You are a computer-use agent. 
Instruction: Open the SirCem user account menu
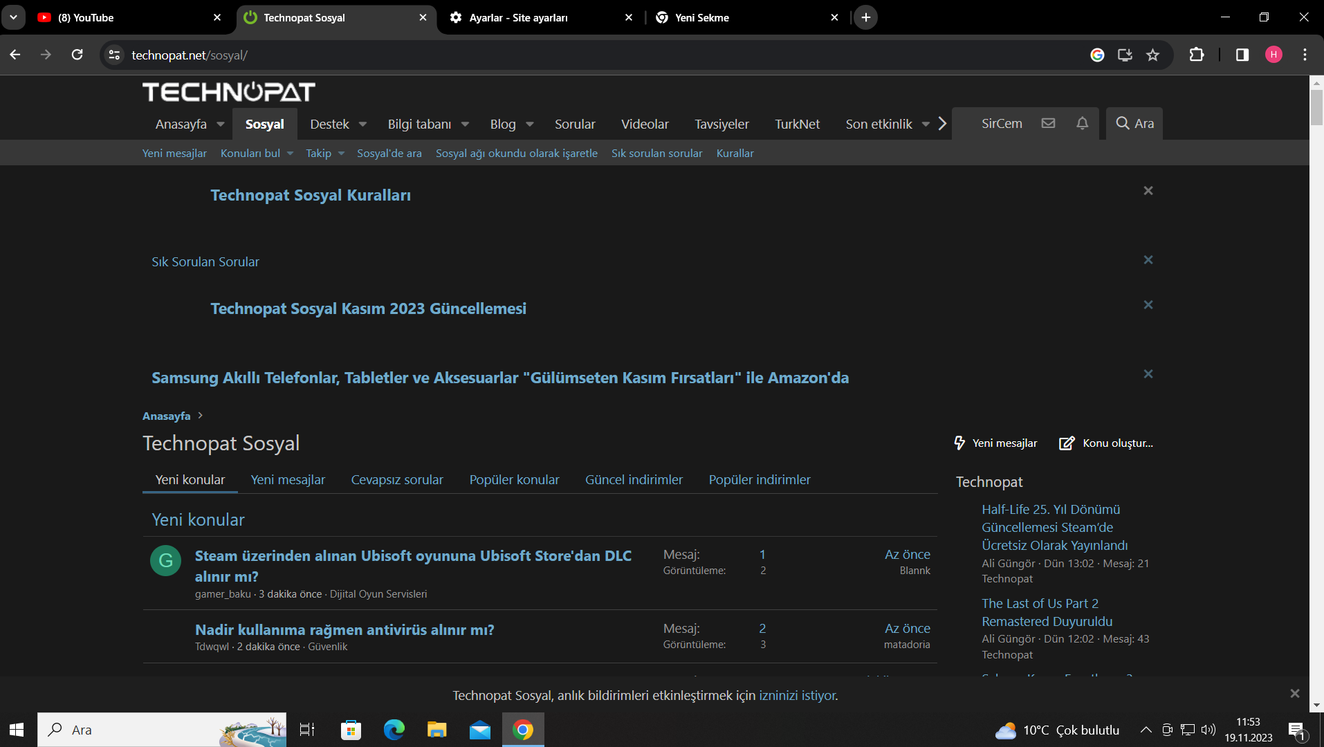tap(1002, 123)
